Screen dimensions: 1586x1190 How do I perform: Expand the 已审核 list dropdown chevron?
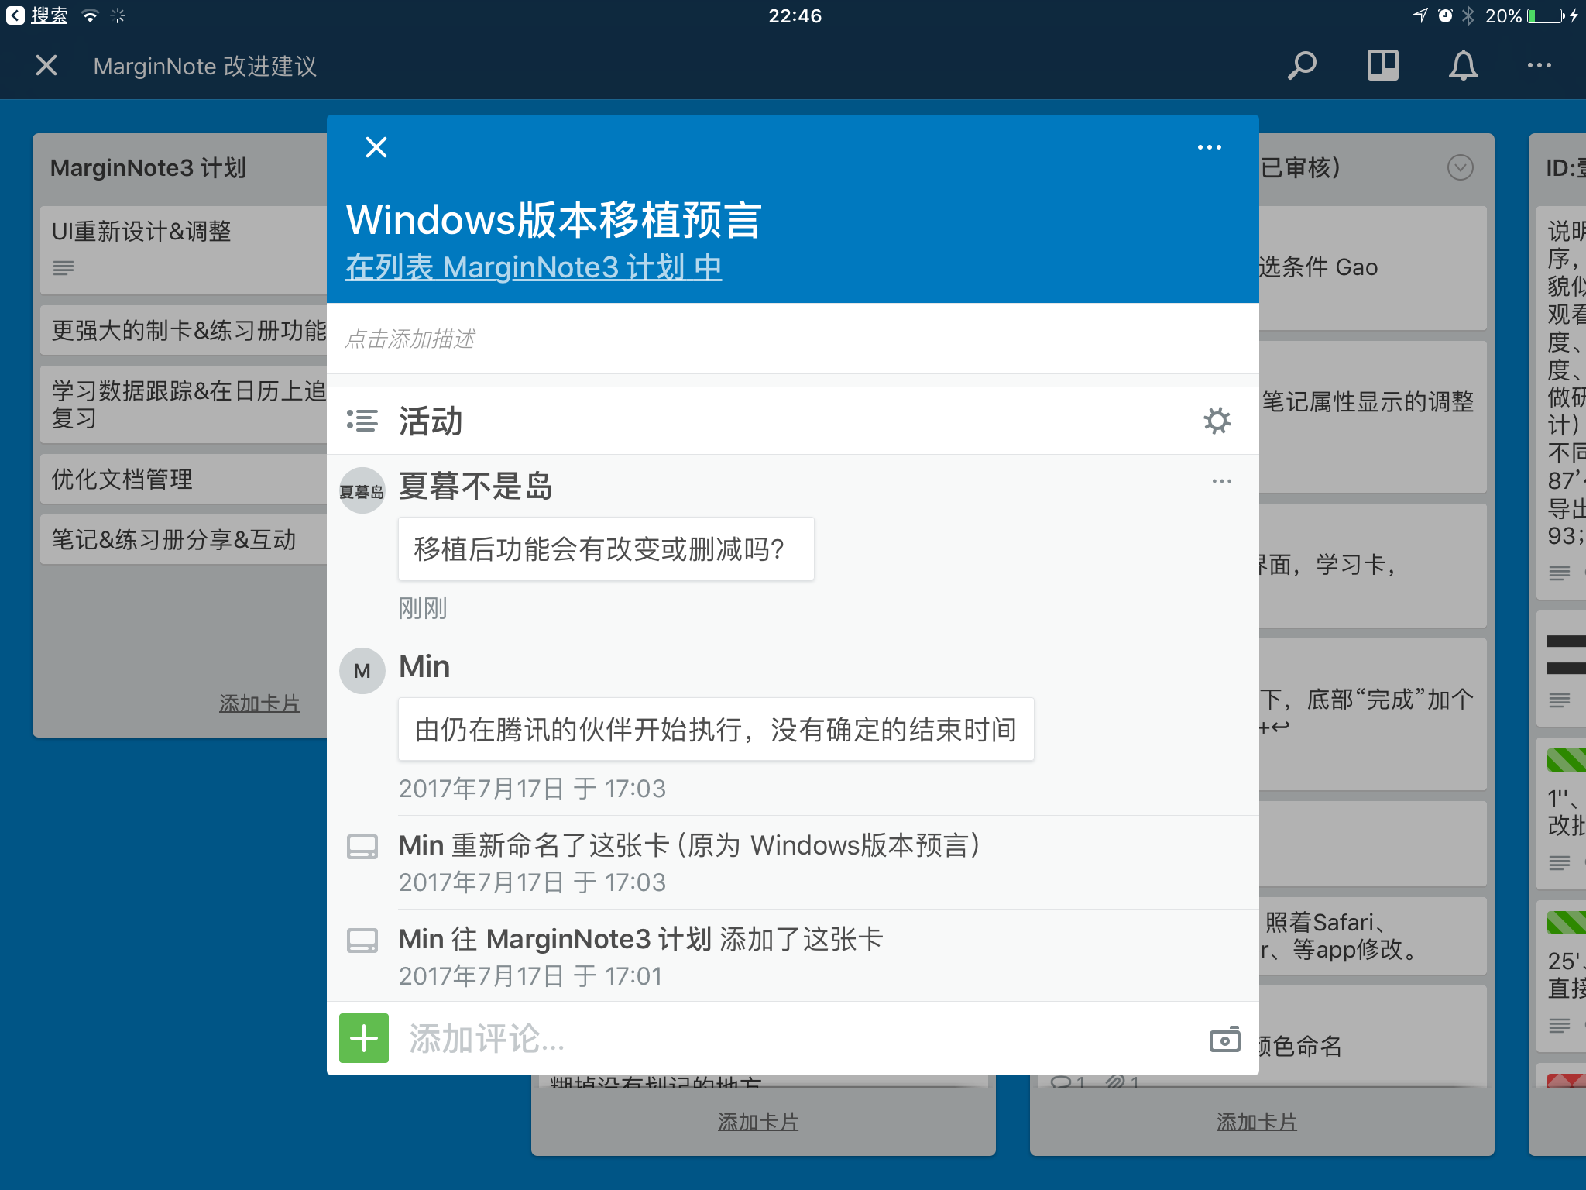(1461, 167)
